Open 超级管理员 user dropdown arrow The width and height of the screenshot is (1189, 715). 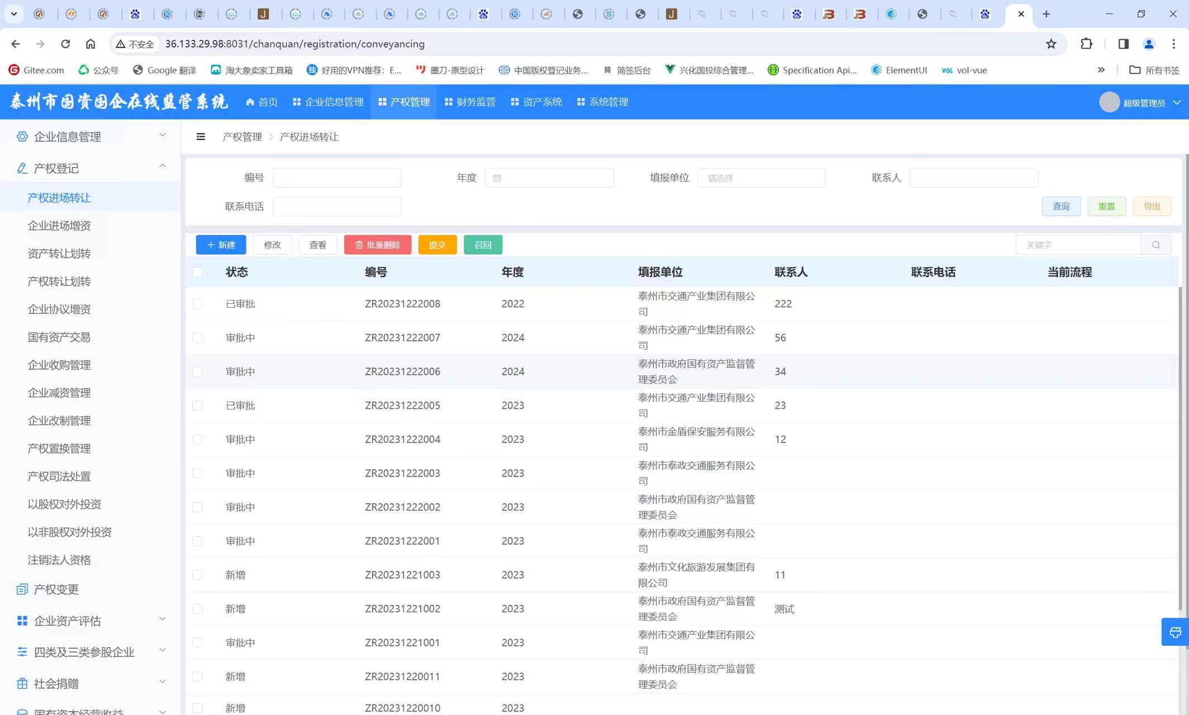(1176, 102)
